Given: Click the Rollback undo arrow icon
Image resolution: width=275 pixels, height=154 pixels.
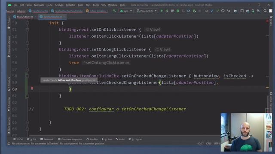Looking at the screenshot, I should (228, 11).
